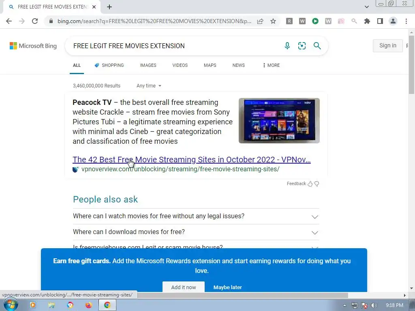The width and height of the screenshot is (415, 311).
Task: Go back to the previous page
Action: pos(9,21)
